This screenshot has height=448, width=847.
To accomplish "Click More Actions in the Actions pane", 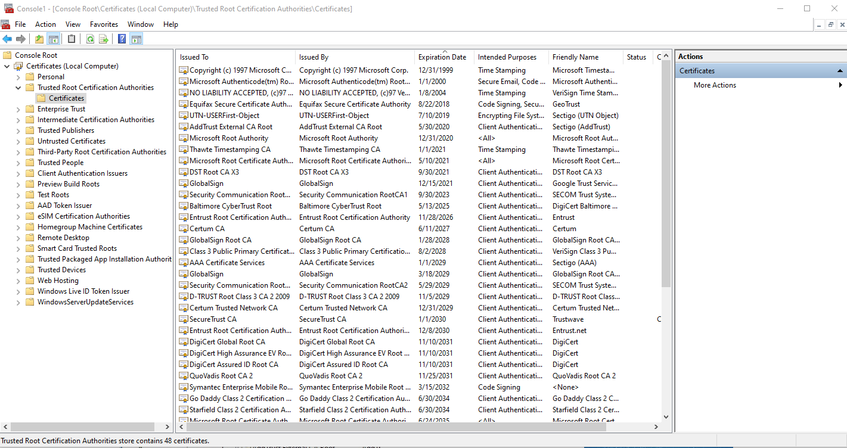I will click(714, 85).
